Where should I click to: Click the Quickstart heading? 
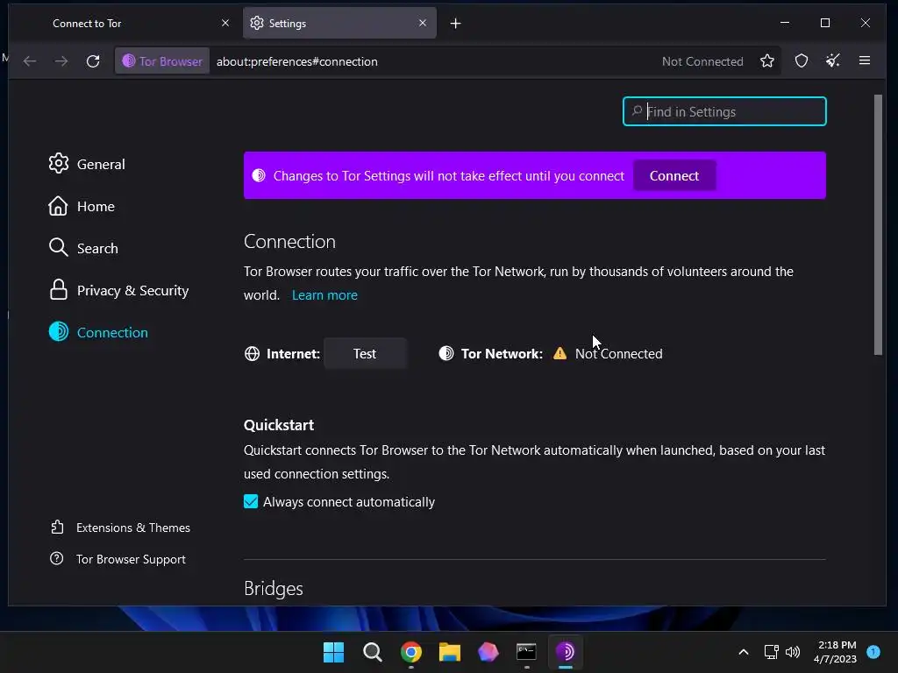[x=279, y=425]
